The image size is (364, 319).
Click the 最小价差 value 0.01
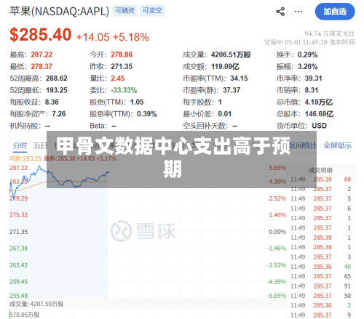point(225,114)
